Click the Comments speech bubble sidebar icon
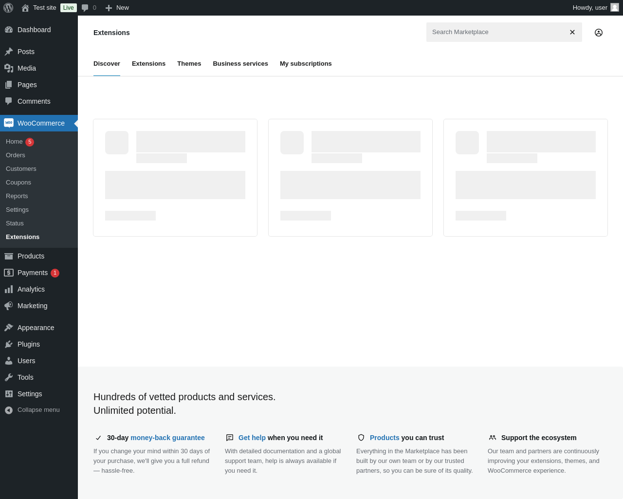This screenshot has height=499, width=623. (x=9, y=101)
